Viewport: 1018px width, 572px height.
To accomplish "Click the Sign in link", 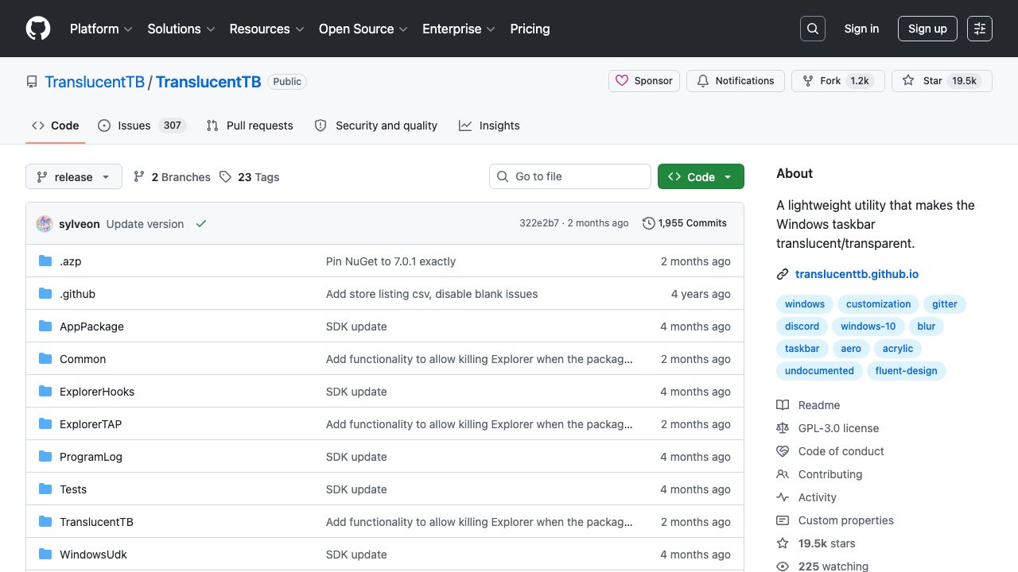I will 861,29.
